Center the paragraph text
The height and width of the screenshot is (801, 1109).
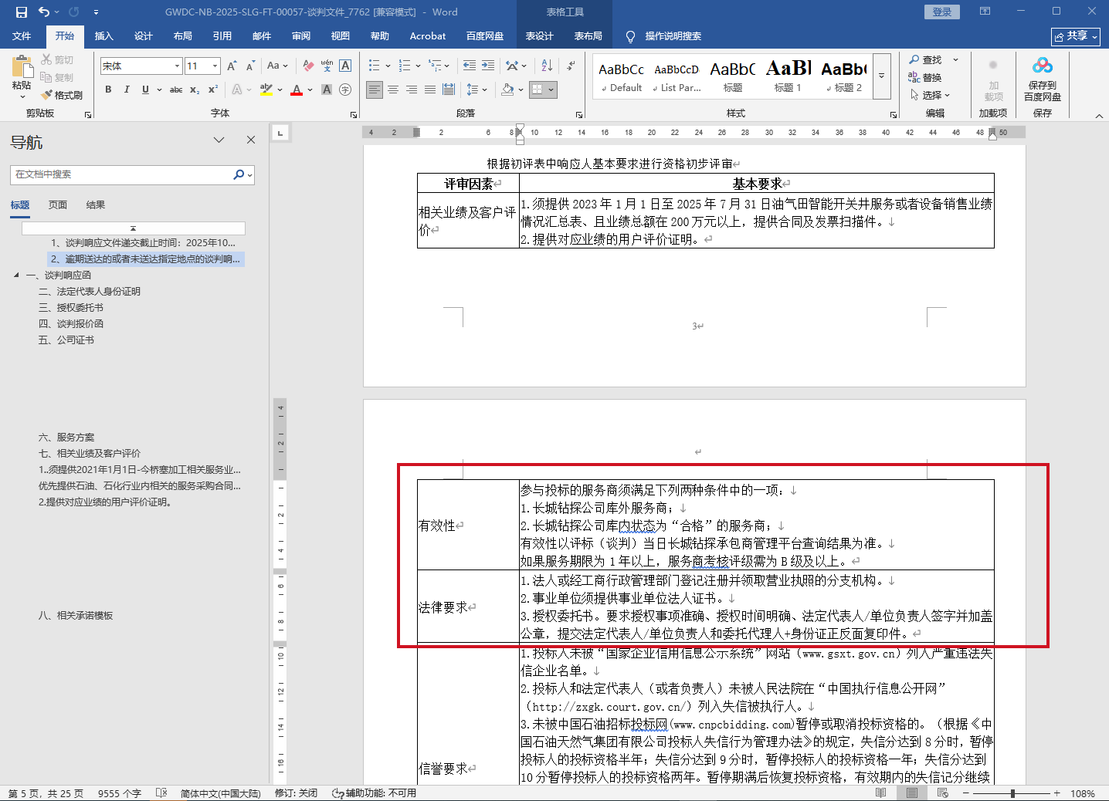[x=393, y=90]
